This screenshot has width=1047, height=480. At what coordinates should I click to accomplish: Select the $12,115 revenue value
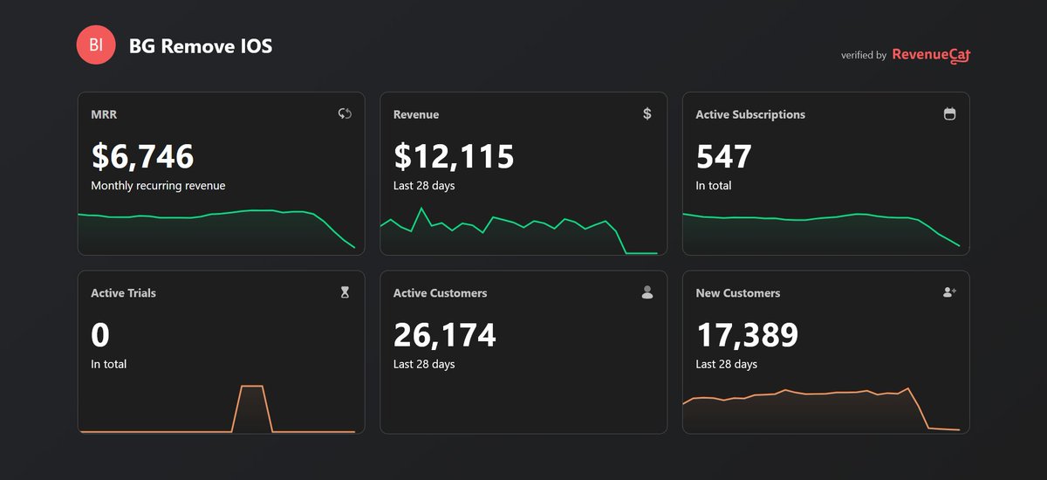(454, 156)
